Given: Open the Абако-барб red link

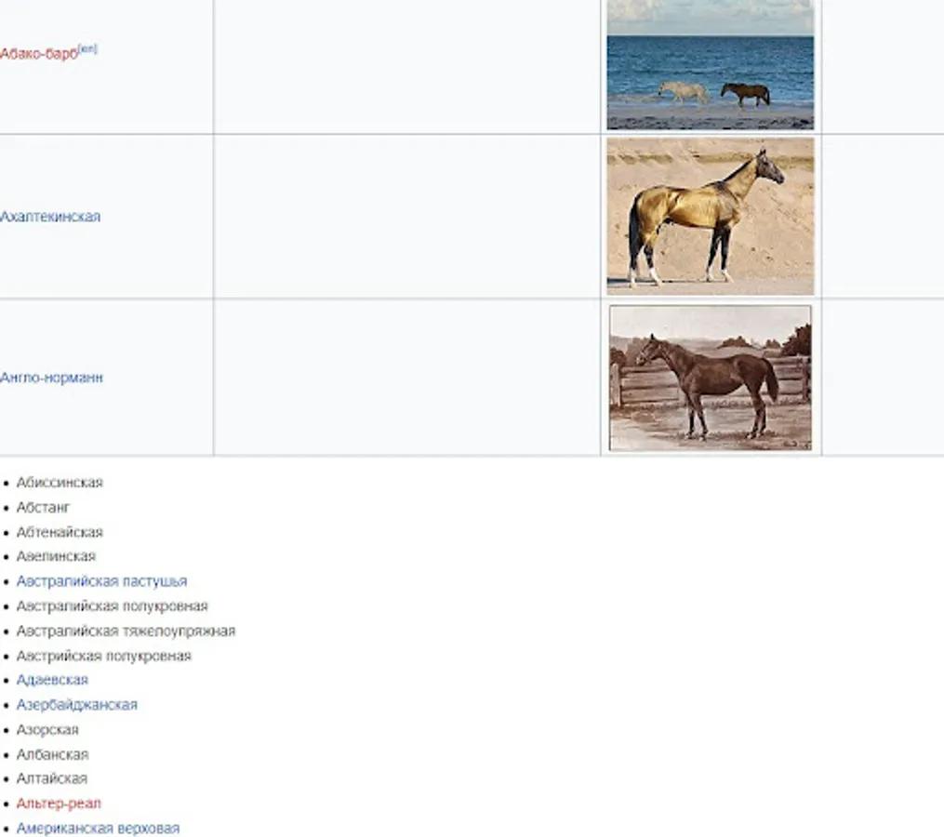Looking at the screenshot, I should [38, 54].
